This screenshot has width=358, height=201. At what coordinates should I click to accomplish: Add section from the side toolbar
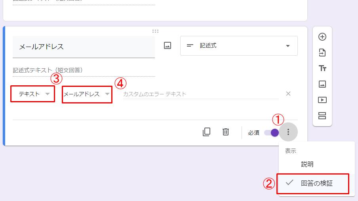(322, 116)
